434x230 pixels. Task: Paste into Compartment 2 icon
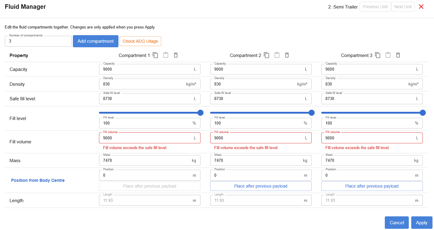click(277, 55)
